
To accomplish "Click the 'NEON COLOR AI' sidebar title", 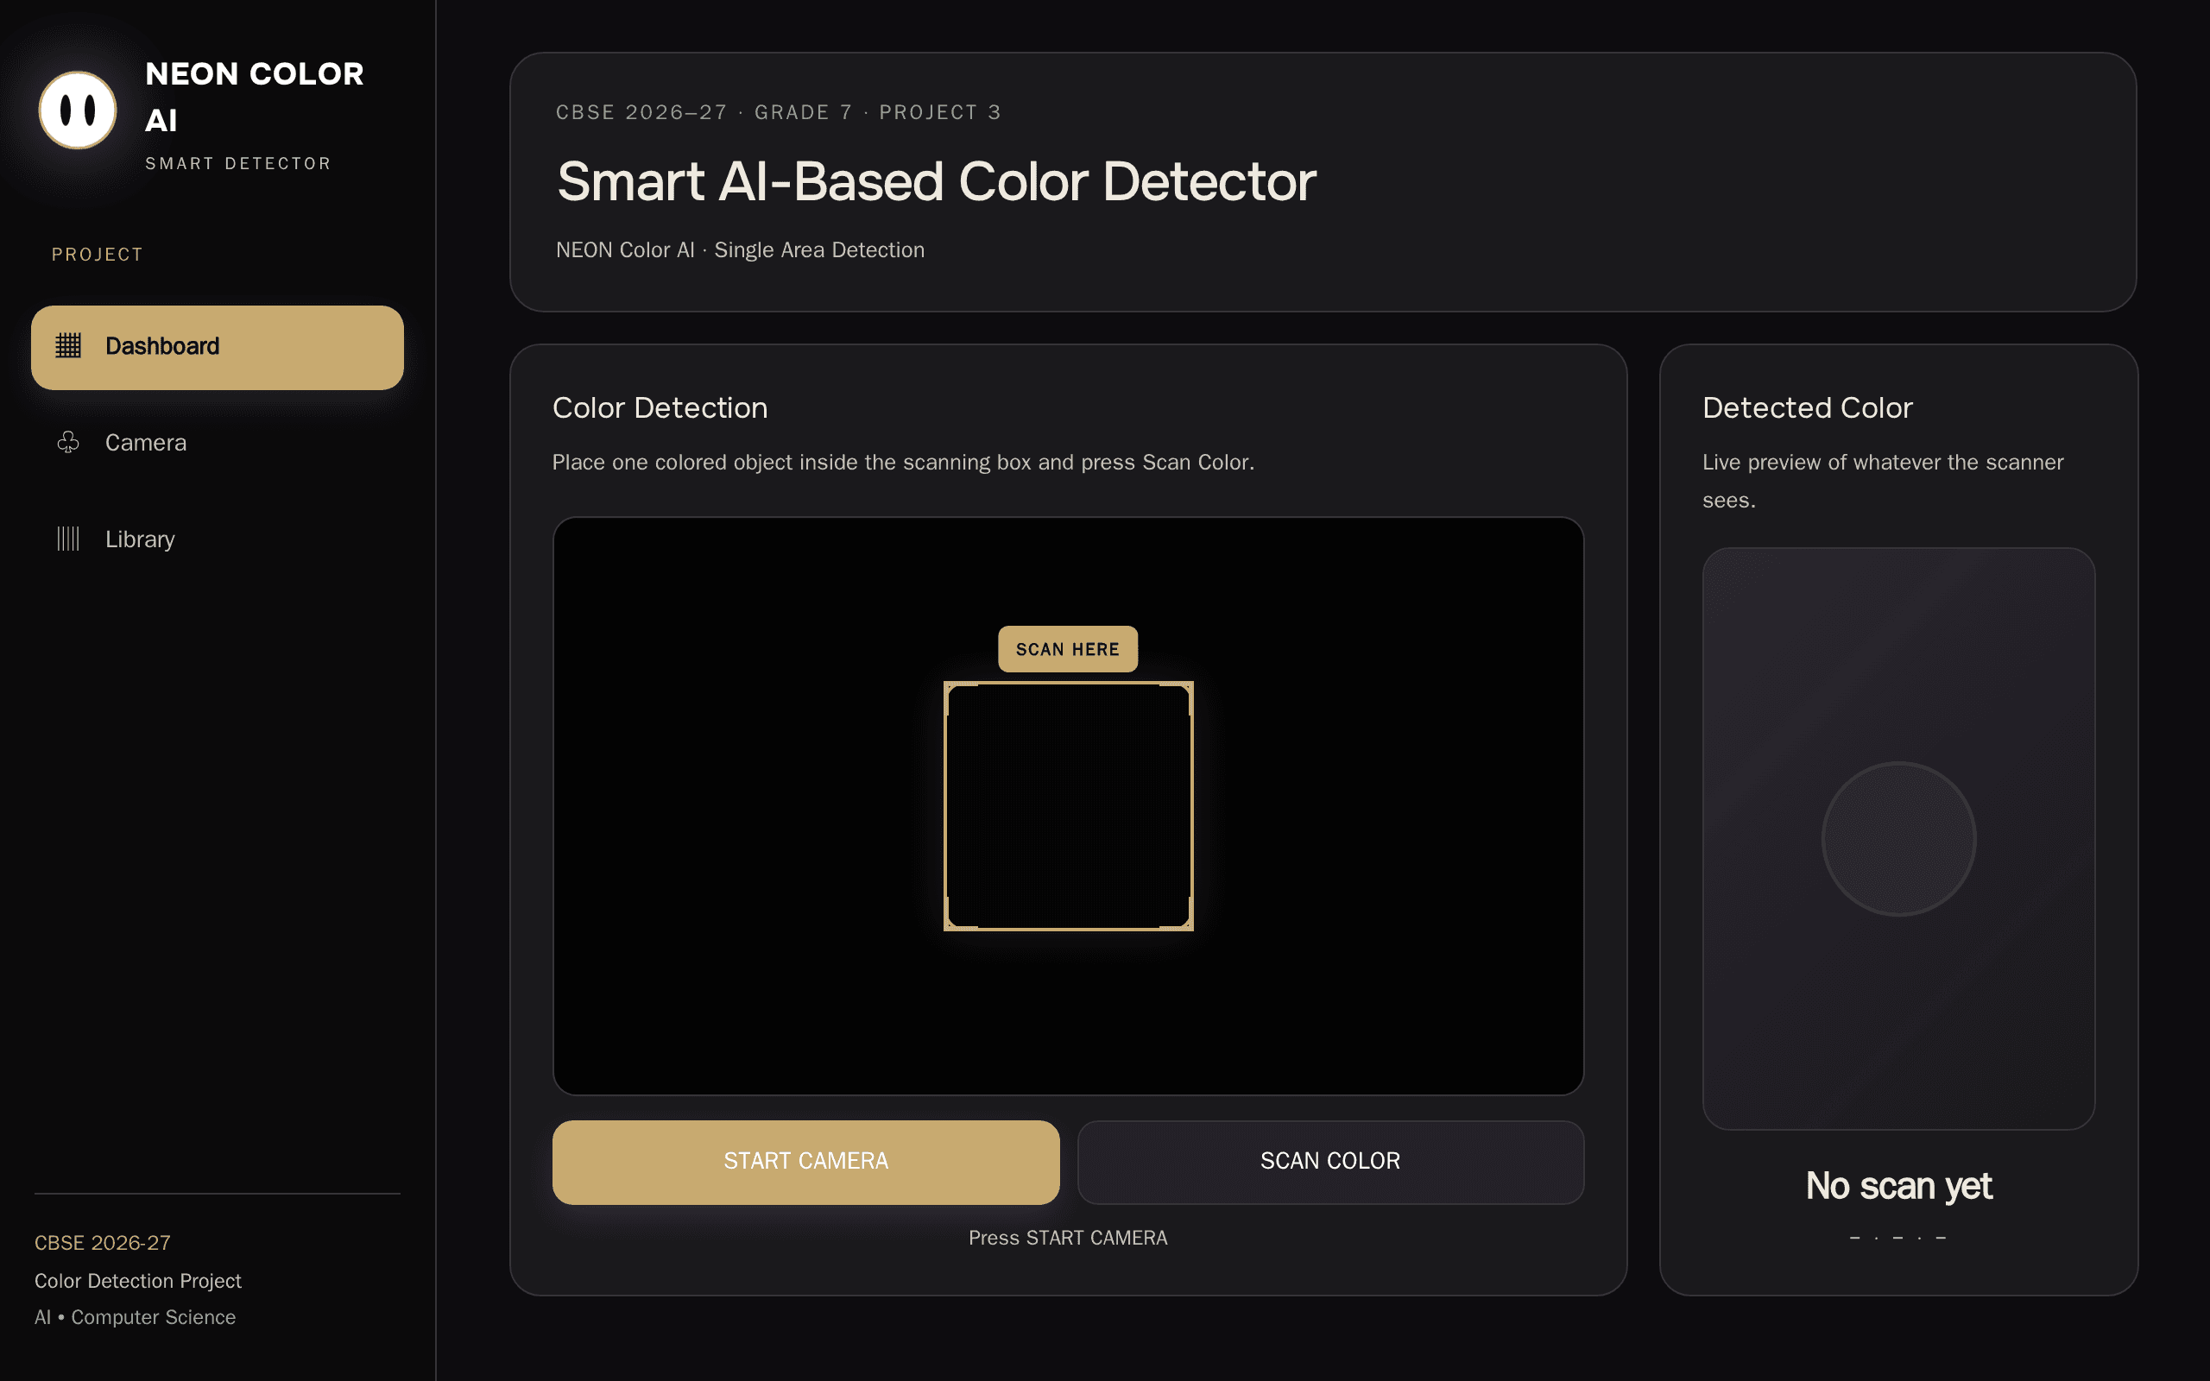I will click(255, 97).
